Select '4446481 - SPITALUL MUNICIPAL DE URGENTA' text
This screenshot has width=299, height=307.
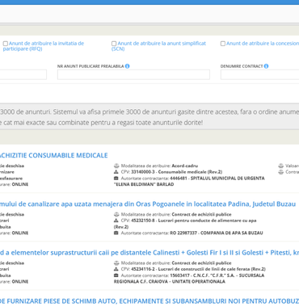(217, 179)
